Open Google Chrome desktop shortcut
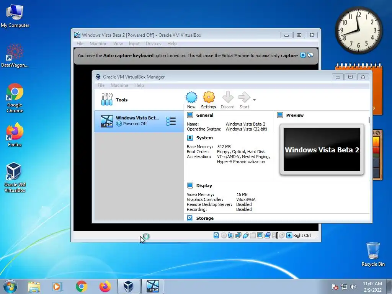This screenshot has height=294, width=392. coord(15,98)
